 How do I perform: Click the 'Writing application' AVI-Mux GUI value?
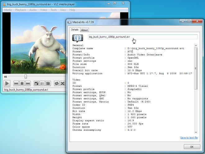(160, 73)
